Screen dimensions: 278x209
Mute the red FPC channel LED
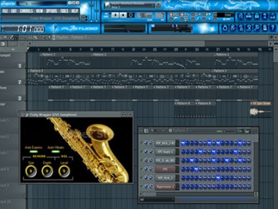click(x=141, y=169)
